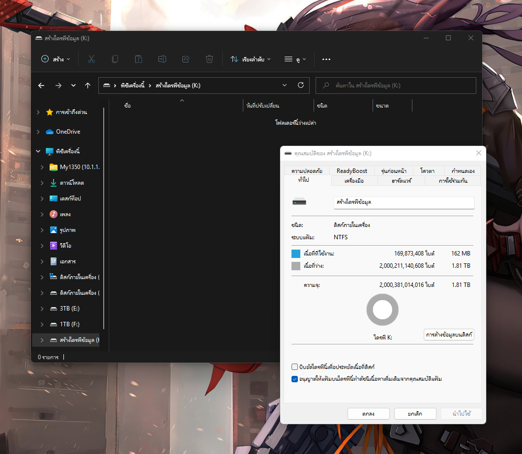Open the View (ดู) dropdown
The height and width of the screenshot is (454, 522).
coord(295,59)
